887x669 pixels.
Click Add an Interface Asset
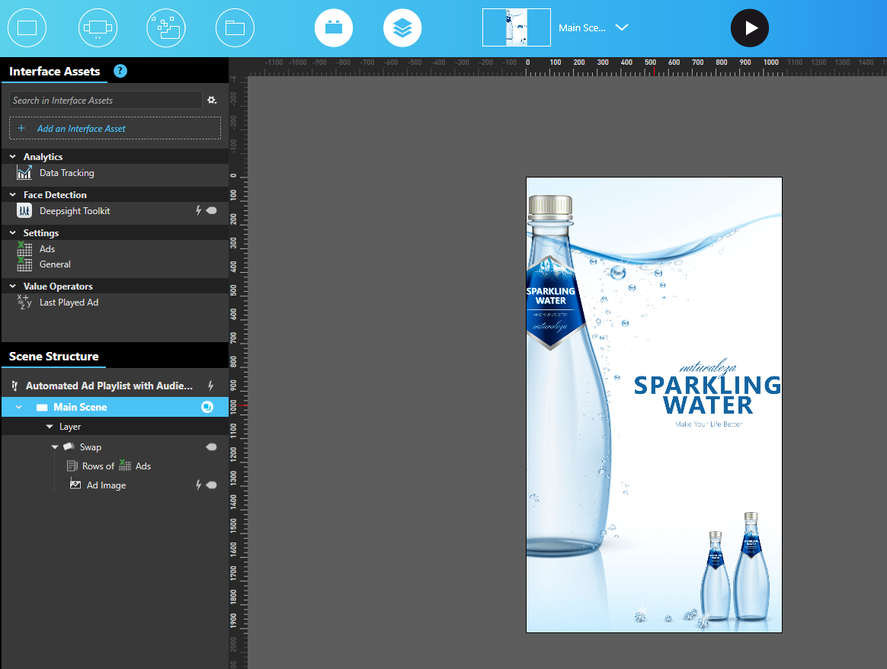81,129
